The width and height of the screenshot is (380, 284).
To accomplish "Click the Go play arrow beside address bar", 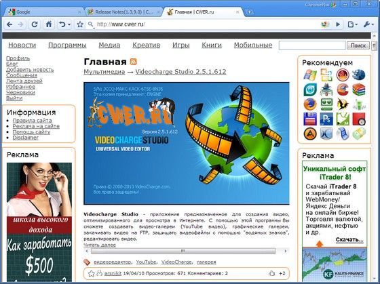I will 338,24.
